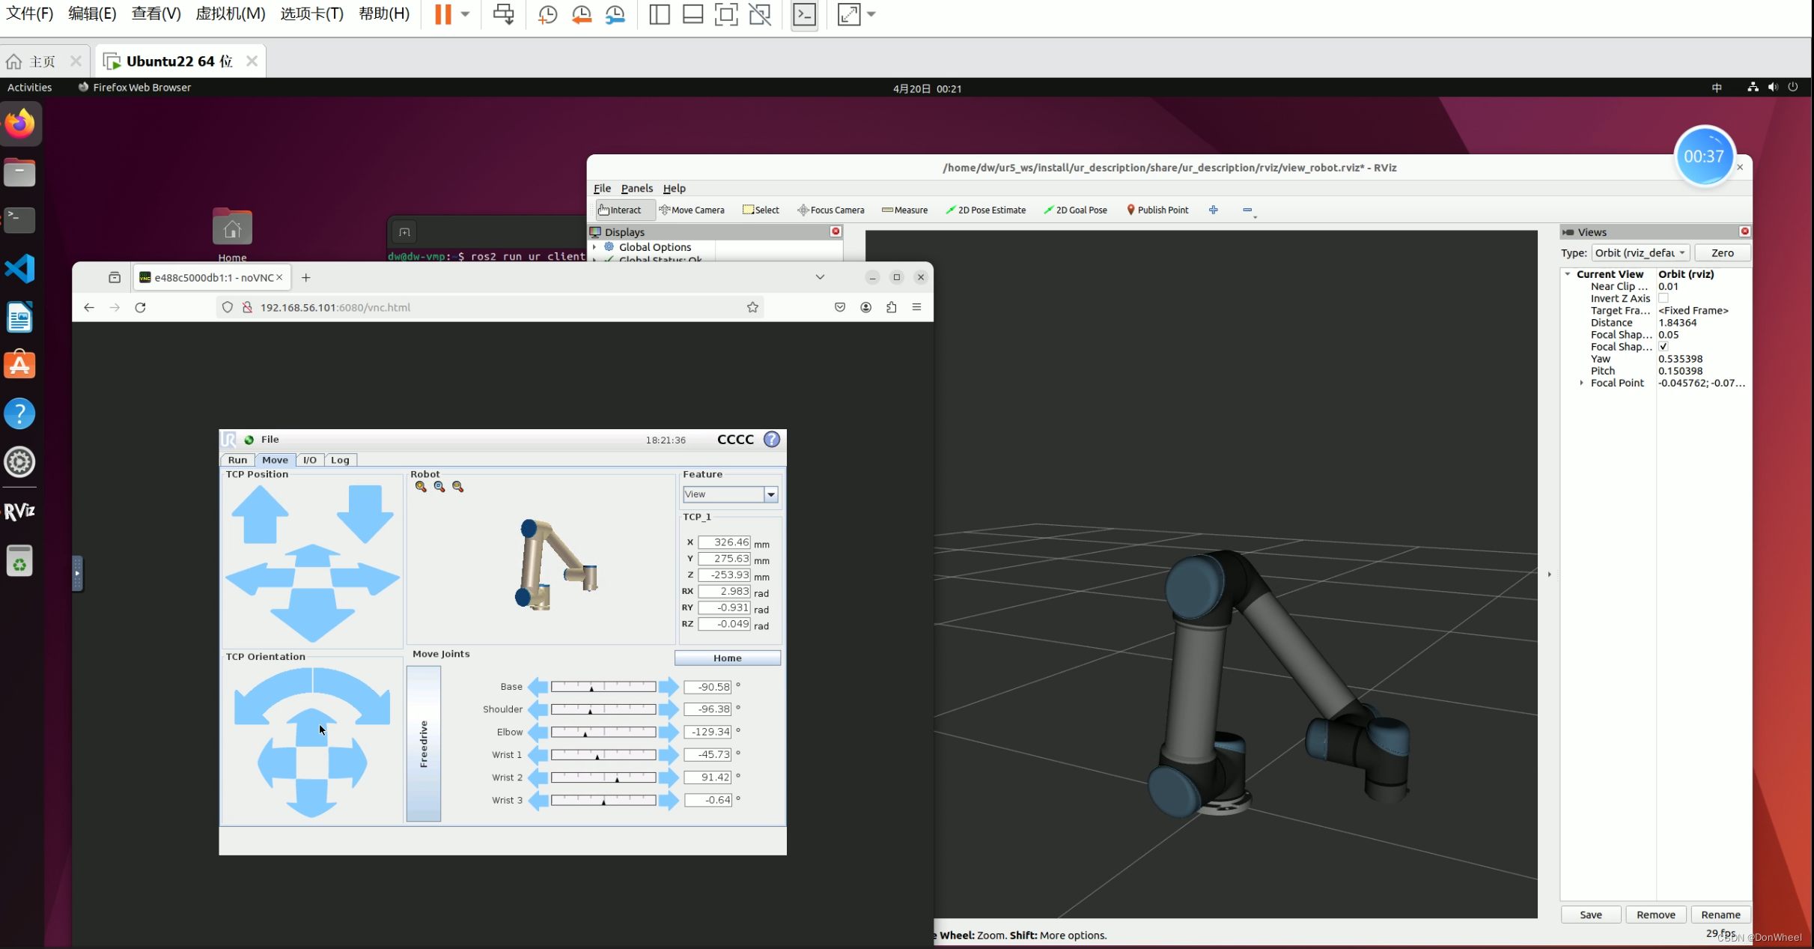This screenshot has width=1814, height=949.
Task: Increase Wrist 3 joint with right arrow
Action: point(669,801)
